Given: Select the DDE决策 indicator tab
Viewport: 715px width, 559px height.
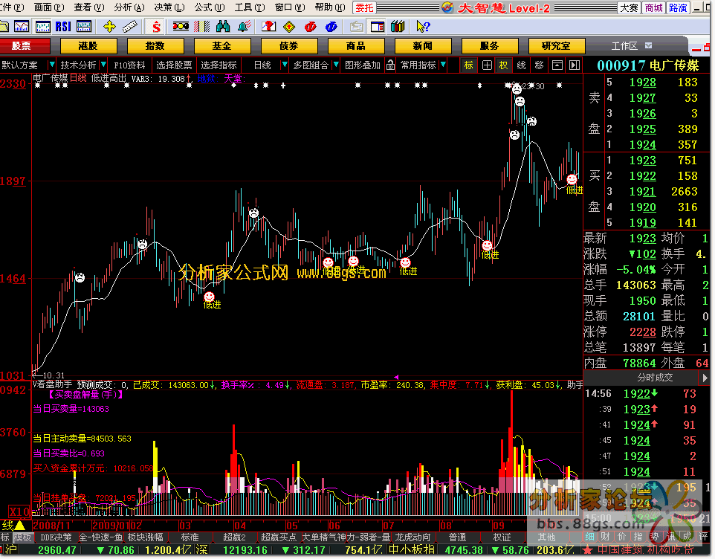Looking at the screenshot, I should [x=56, y=537].
